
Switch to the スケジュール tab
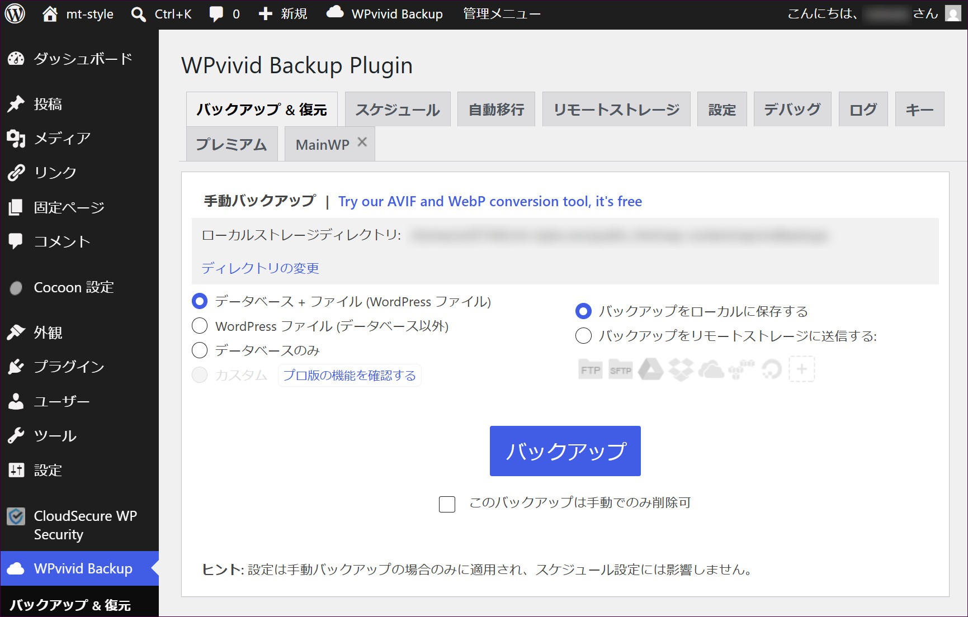pyautogui.click(x=398, y=110)
